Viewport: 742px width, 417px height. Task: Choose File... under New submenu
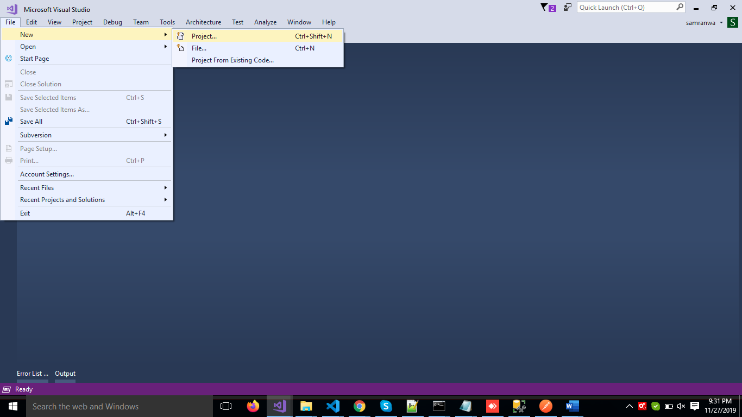tap(199, 48)
